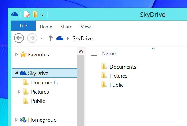
Task: Open the File menu tab
Action: (23, 26)
